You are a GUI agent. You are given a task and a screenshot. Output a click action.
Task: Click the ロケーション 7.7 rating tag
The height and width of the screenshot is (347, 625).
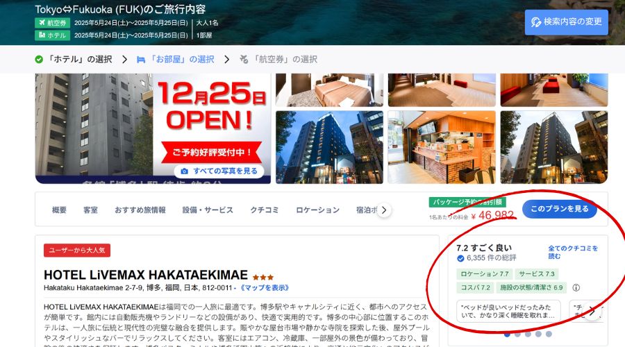pyautogui.click(x=484, y=274)
